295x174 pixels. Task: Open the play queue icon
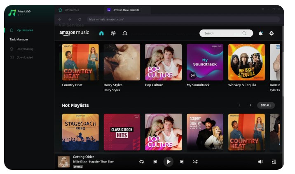pyautogui.click(x=274, y=162)
